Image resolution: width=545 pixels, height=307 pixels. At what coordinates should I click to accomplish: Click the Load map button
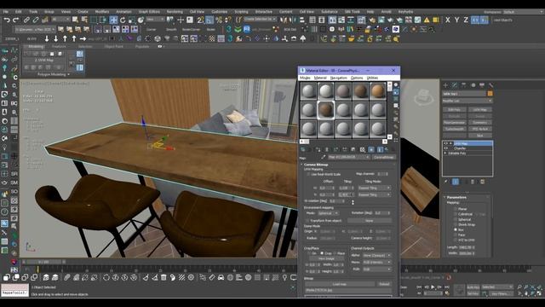tap(339, 284)
